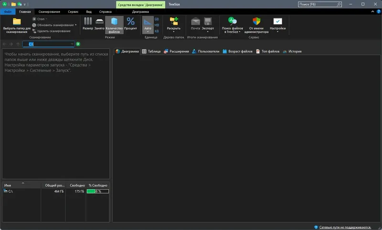Switch mode to Allocated (Занято)

point(99,24)
